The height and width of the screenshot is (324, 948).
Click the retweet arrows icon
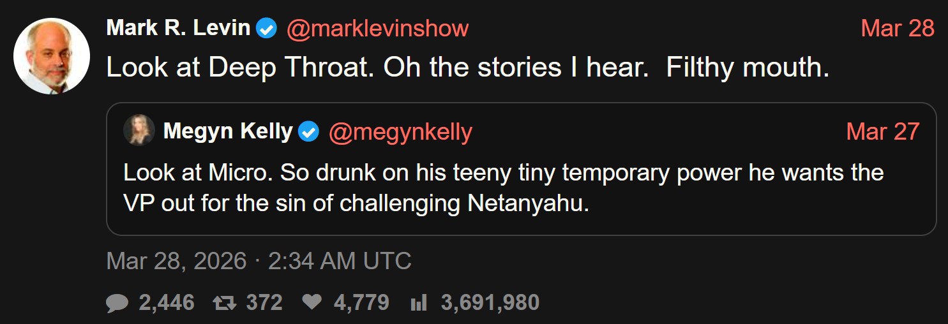pyautogui.click(x=225, y=303)
